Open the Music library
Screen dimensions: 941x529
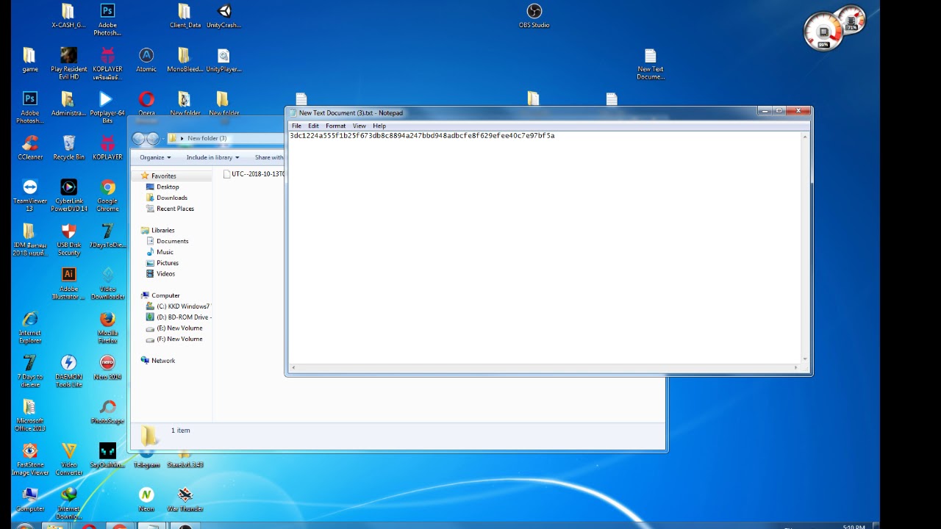point(165,252)
